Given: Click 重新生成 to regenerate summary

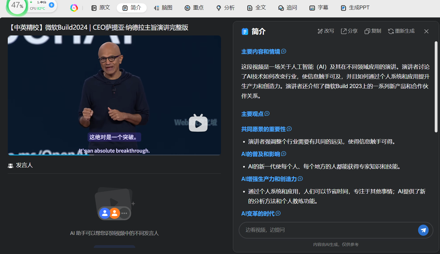Looking at the screenshot, I should tap(401, 31).
